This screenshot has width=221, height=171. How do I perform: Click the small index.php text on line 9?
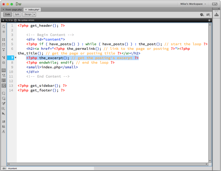pos(51,67)
